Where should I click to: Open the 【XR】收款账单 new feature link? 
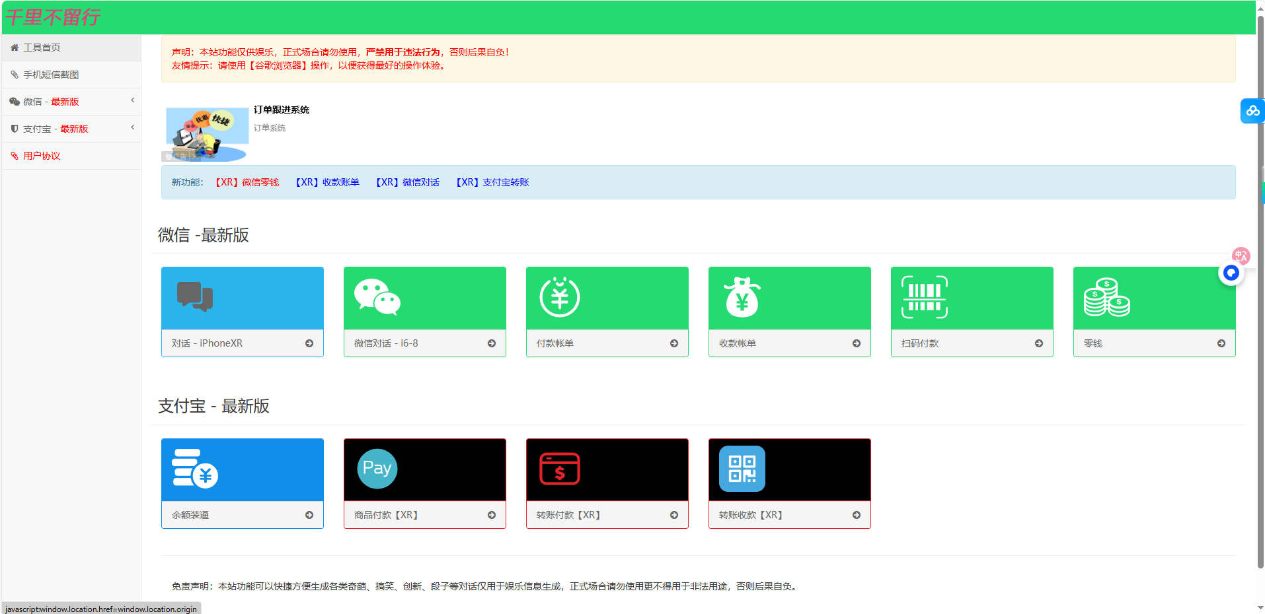click(x=327, y=182)
